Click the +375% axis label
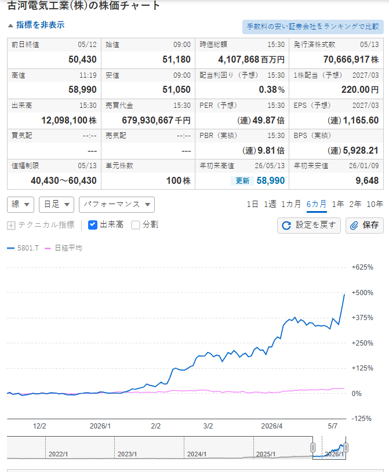 click(x=362, y=318)
